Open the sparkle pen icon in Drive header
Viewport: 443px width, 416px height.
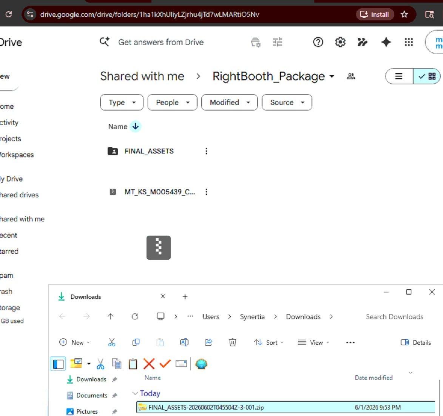(x=363, y=42)
